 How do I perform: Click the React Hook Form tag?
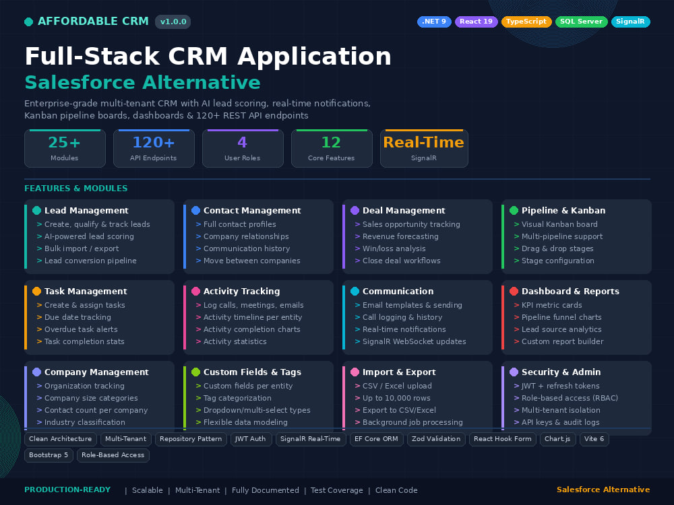coord(503,439)
